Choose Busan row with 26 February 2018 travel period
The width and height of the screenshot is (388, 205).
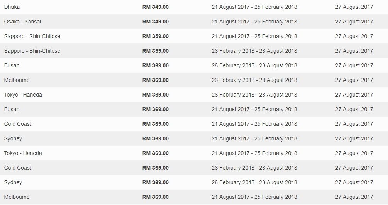(x=194, y=65)
